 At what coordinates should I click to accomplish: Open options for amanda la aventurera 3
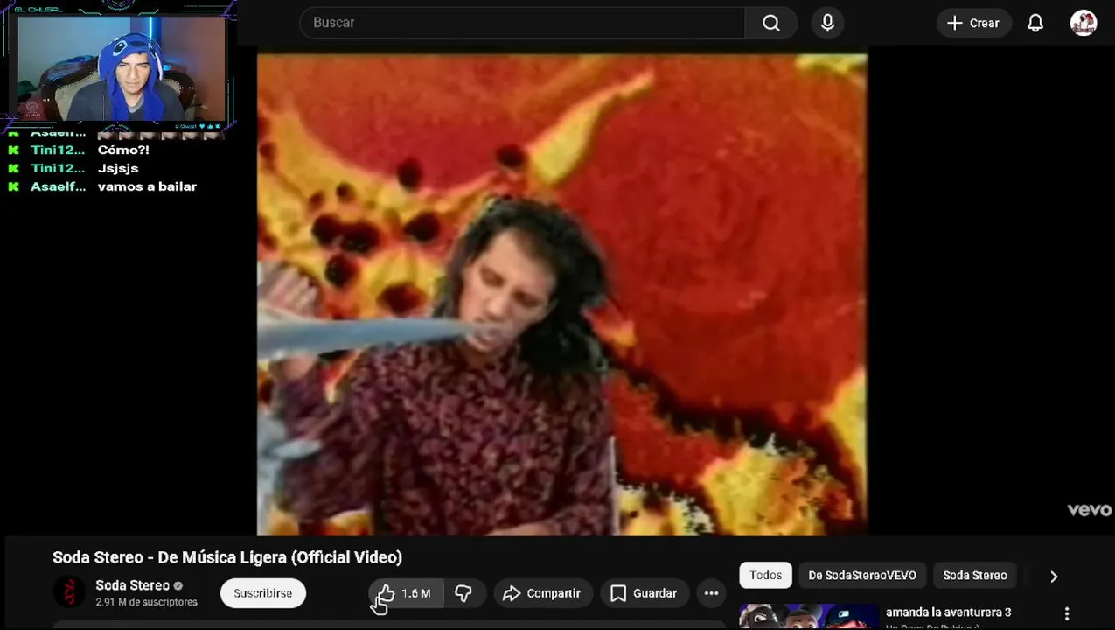pyautogui.click(x=1067, y=614)
